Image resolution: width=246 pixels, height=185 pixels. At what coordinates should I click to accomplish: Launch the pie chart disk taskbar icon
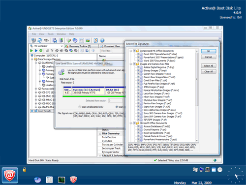point(37,180)
